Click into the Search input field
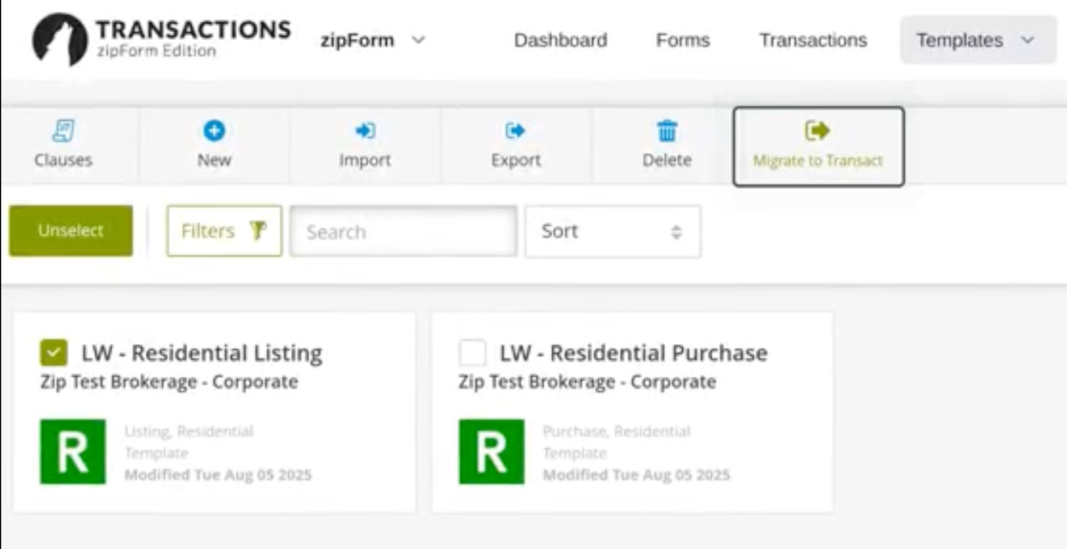Viewport: 1067px width, 549px height. [x=404, y=231]
